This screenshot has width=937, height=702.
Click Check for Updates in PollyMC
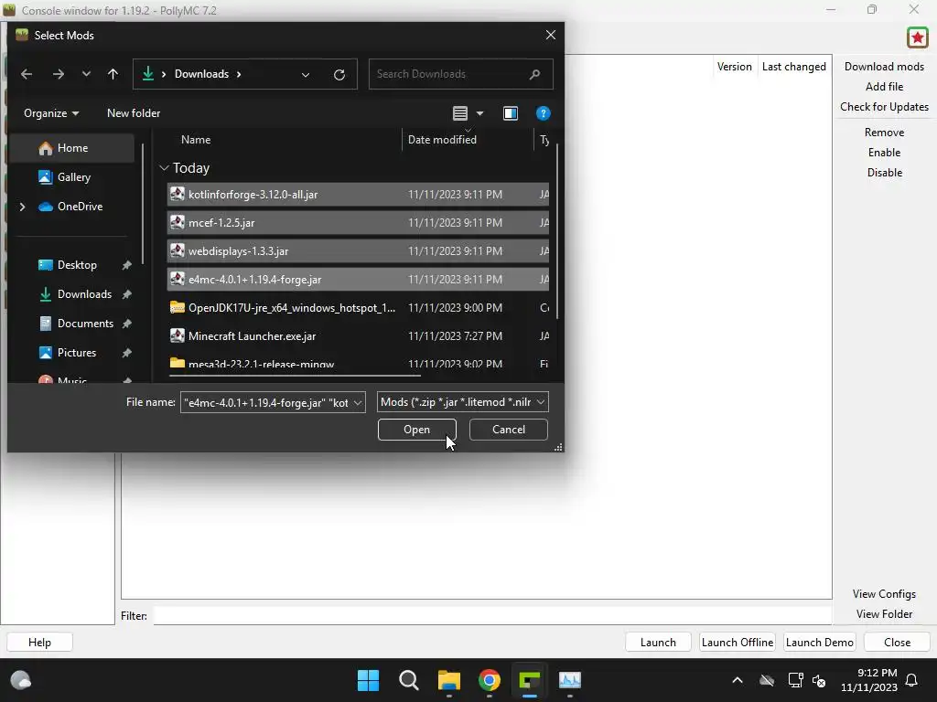tap(884, 107)
